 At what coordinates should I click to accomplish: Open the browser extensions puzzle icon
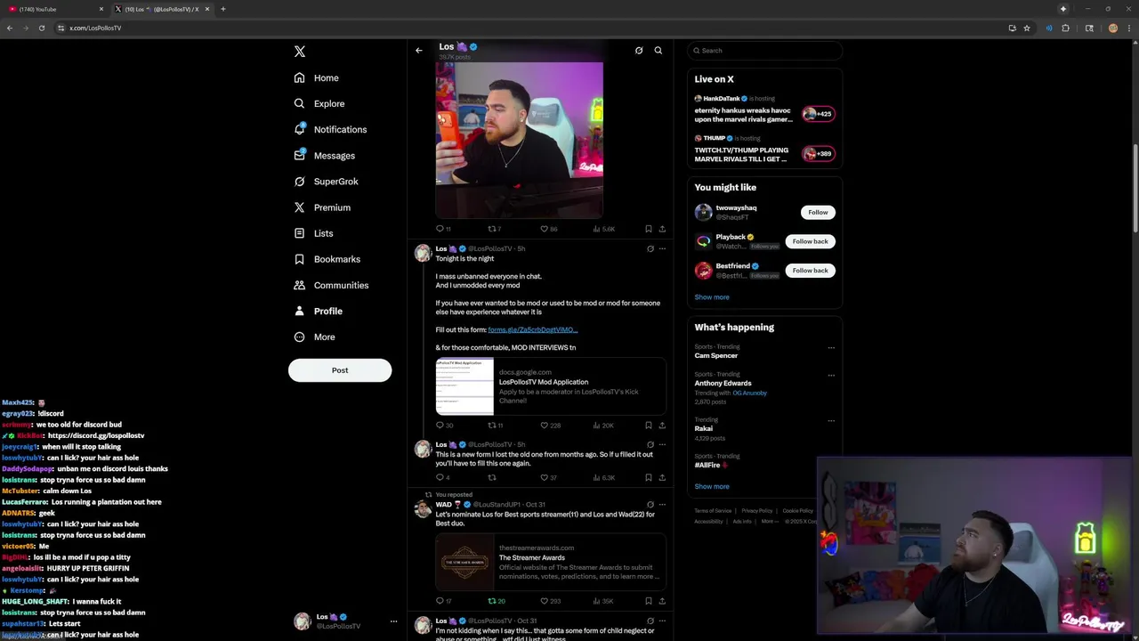(x=1065, y=28)
